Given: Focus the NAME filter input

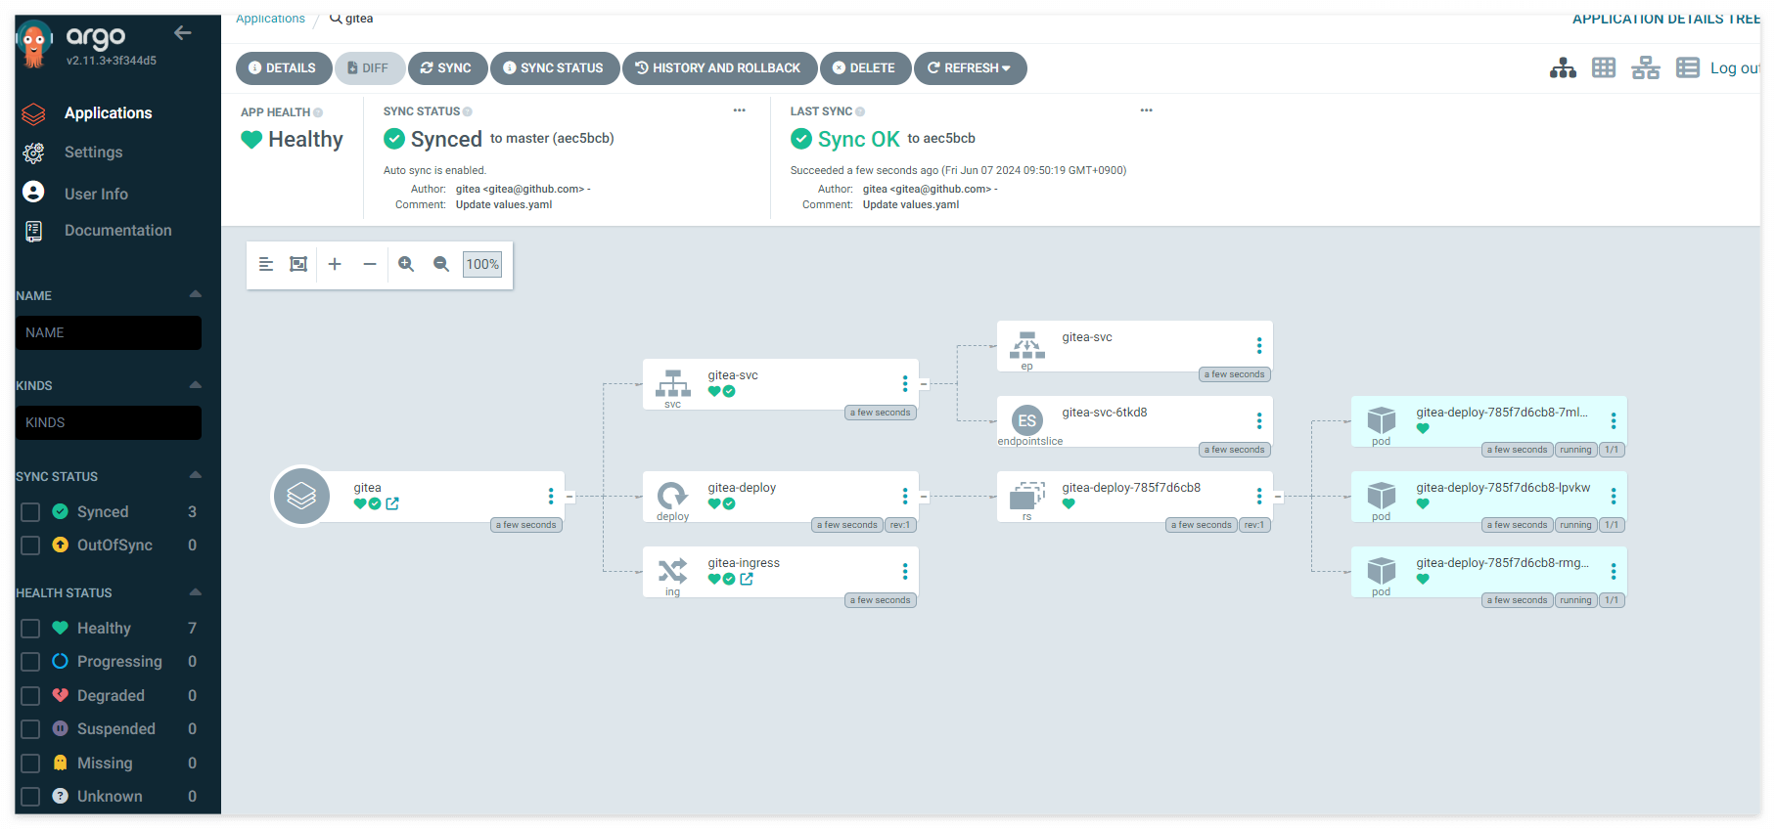Looking at the screenshot, I should click(109, 332).
